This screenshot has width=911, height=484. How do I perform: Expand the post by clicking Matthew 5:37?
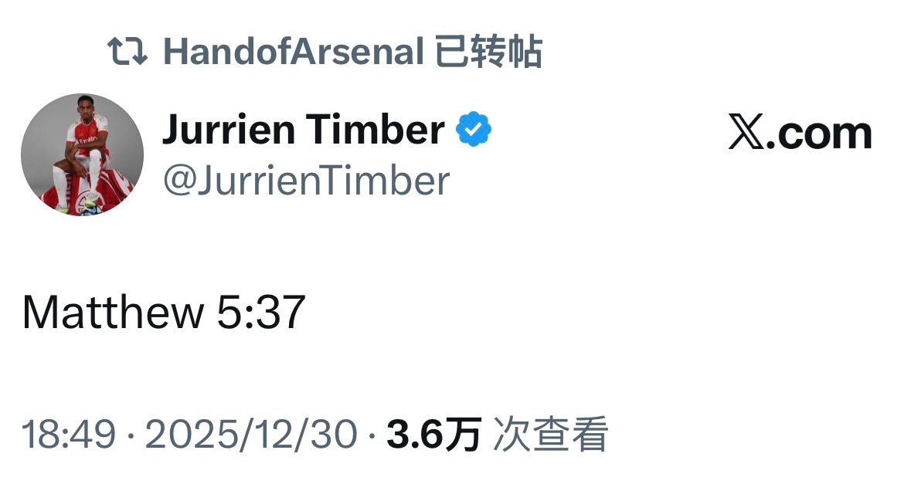coord(164,312)
